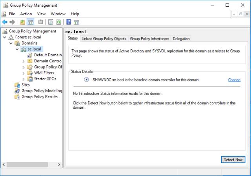Click the Detect Now button
Screen dimensions: 251x176
(x=233, y=160)
